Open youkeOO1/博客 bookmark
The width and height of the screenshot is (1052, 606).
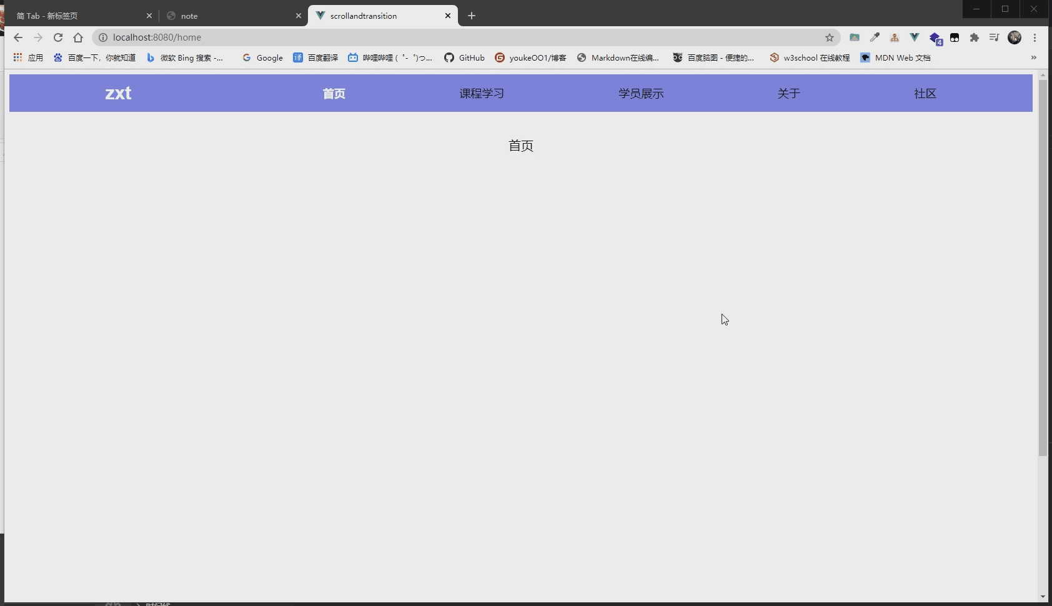coord(530,57)
